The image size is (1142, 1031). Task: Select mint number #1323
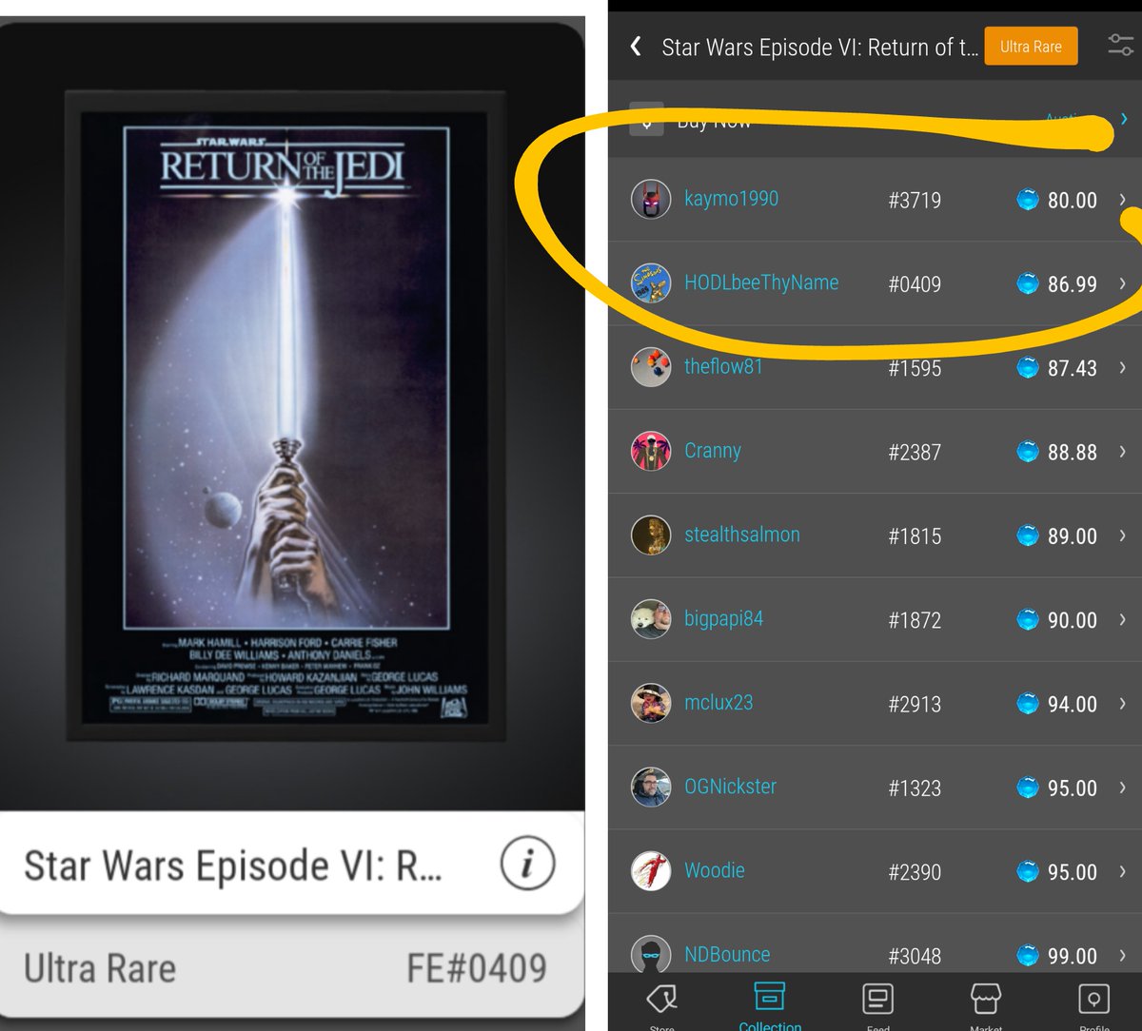click(915, 788)
